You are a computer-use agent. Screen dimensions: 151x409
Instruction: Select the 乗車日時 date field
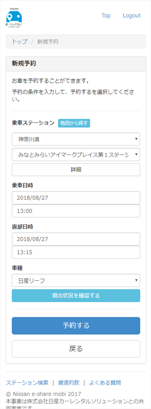point(76,198)
